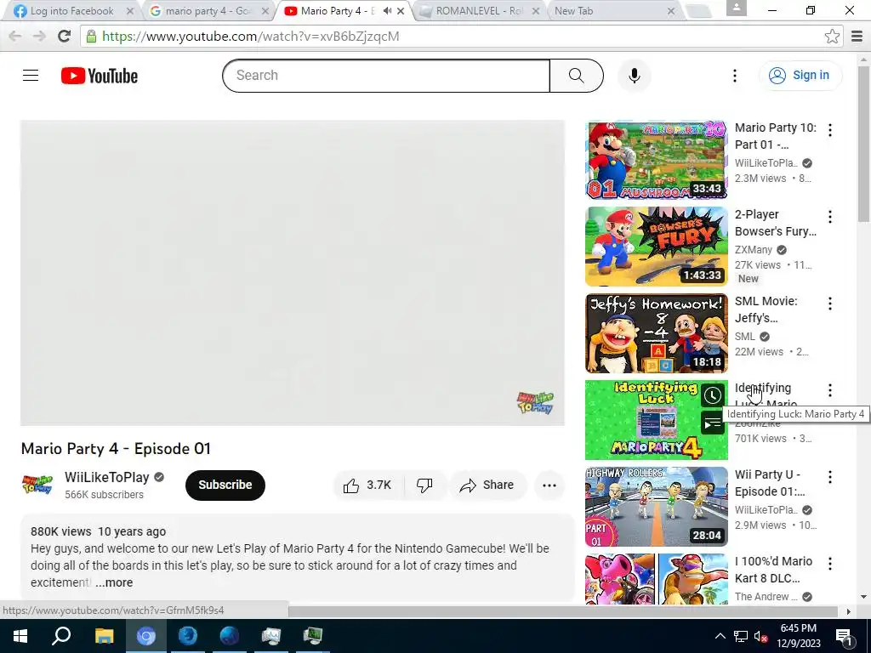Image resolution: width=871 pixels, height=653 pixels.
Task: Open Jeffy's Homework video thumbnail
Action: pyautogui.click(x=656, y=333)
